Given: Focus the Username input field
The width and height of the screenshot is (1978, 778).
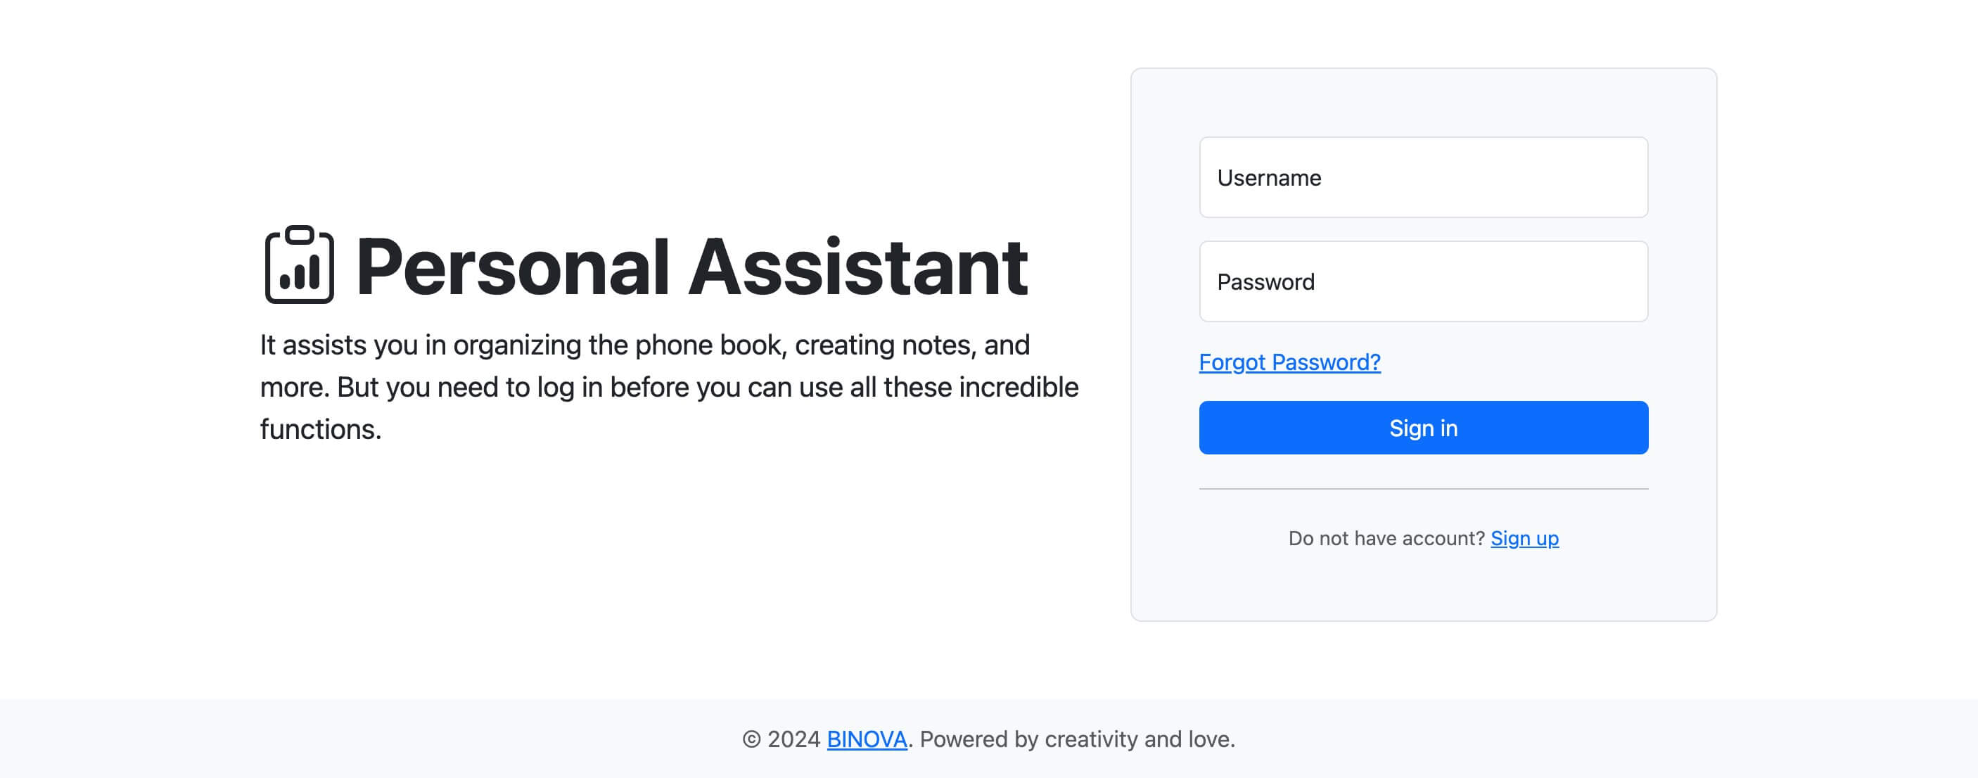Looking at the screenshot, I should (x=1423, y=177).
